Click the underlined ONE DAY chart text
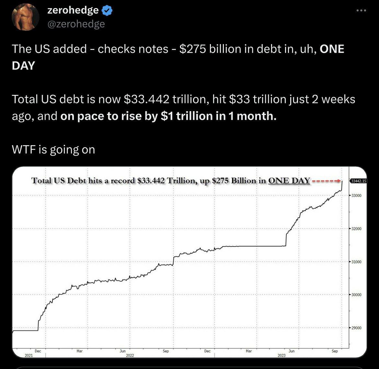This screenshot has height=369, width=379. click(x=289, y=181)
